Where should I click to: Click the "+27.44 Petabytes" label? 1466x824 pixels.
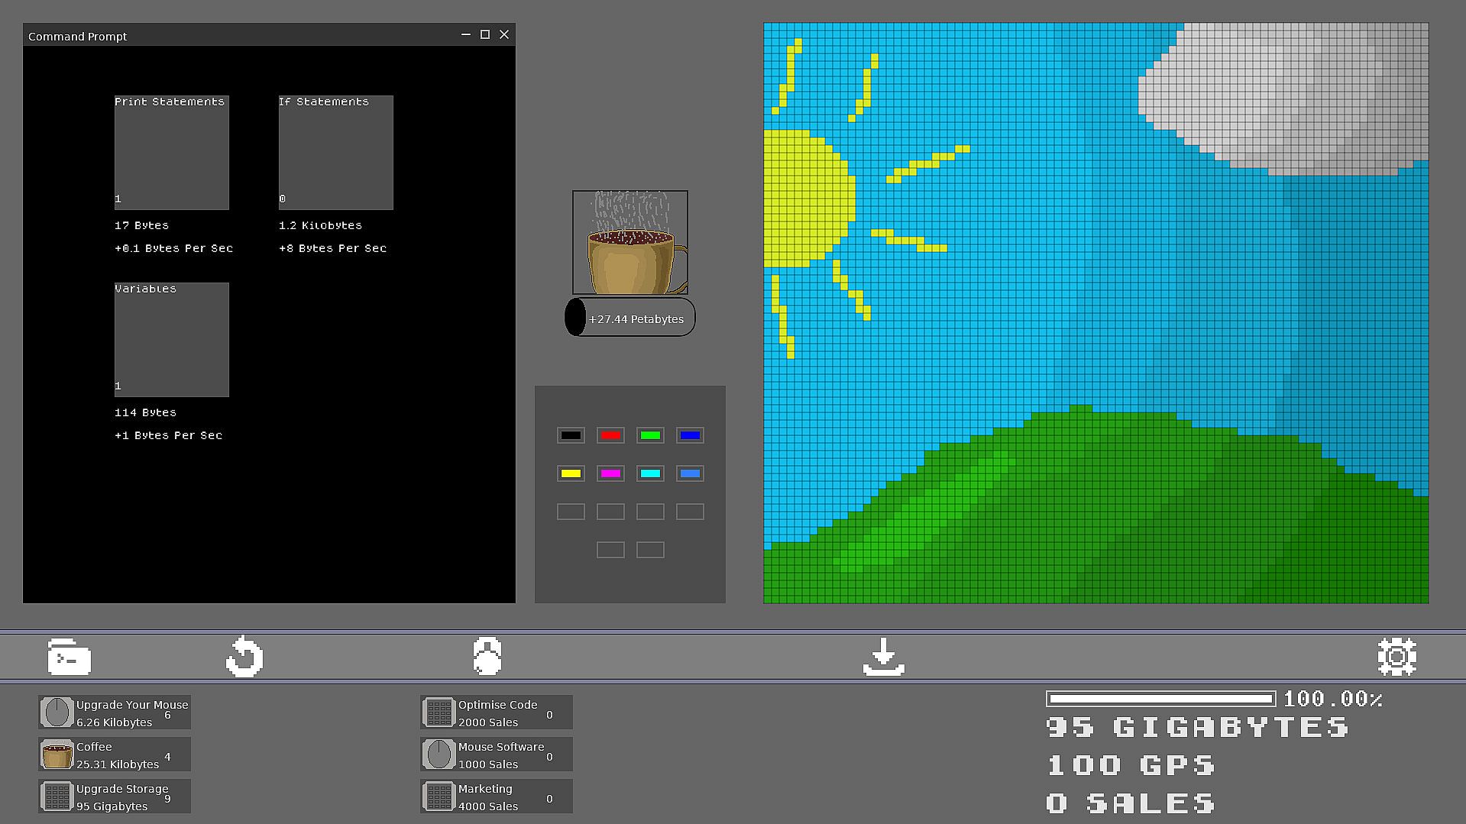[x=636, y=319]
